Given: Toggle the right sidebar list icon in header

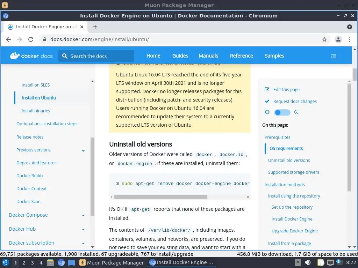Looking at the screenshot, I should pyautogui.click(x=334, y=56).
